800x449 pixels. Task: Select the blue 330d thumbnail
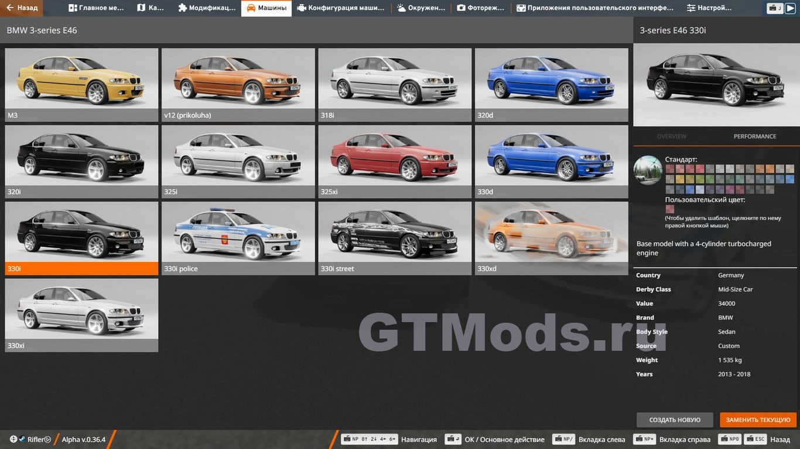tap(552, 162)
